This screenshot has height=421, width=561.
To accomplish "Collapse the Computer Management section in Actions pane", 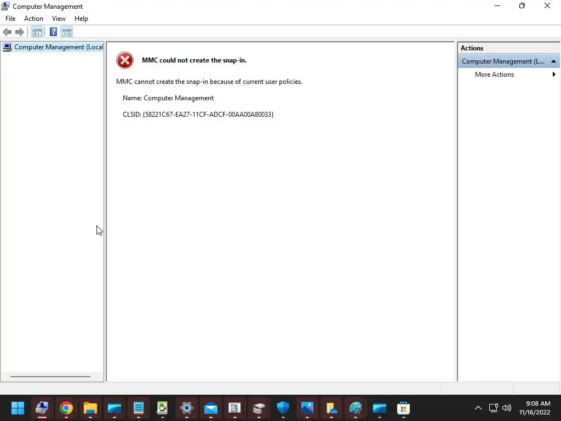I will click(x=553, y=61).
